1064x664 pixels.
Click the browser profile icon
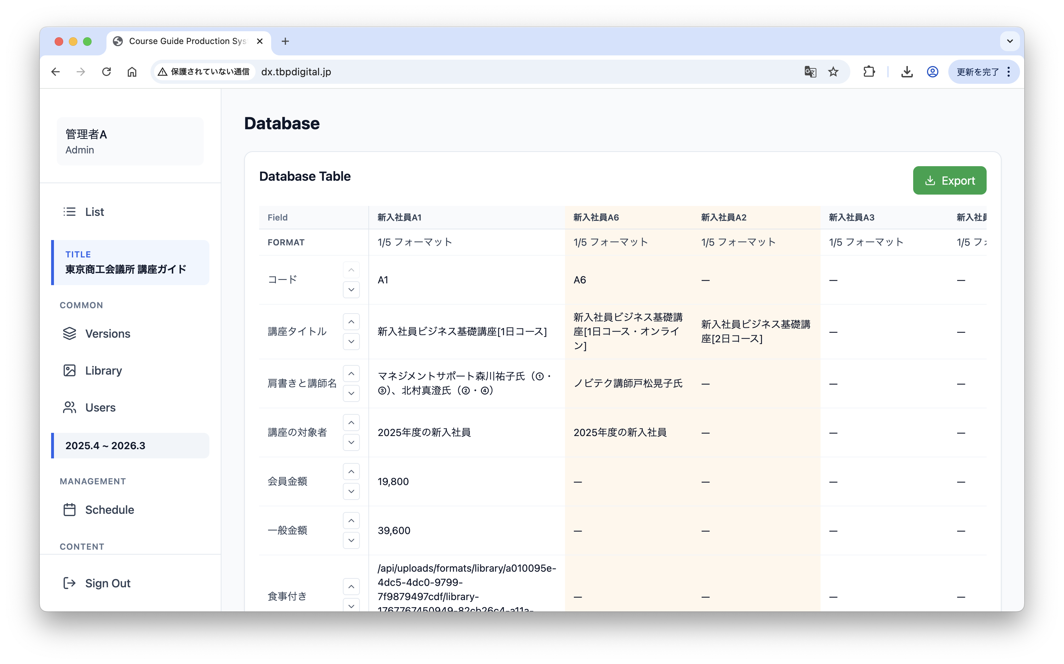pyautogui.click(x=932, y=72)
